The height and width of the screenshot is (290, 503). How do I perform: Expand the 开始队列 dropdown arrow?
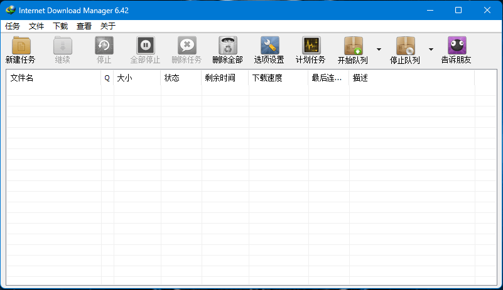point(379,49)
